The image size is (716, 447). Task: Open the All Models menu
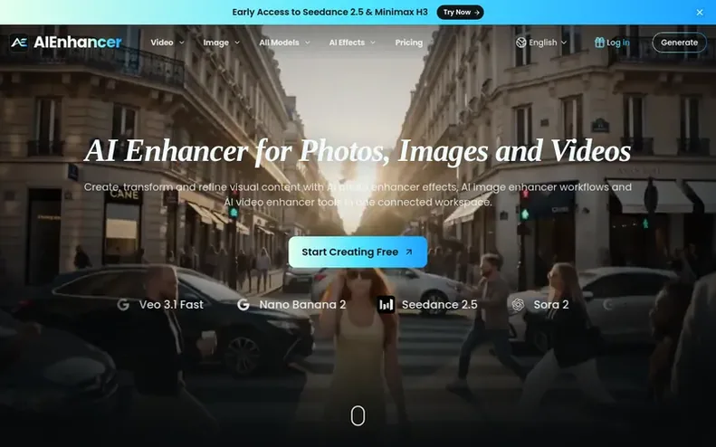(279, 43)
